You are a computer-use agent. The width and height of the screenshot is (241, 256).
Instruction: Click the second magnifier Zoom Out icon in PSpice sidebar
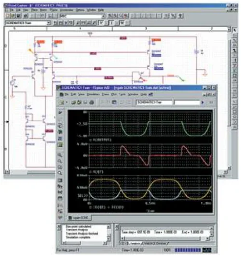[60, 161]
